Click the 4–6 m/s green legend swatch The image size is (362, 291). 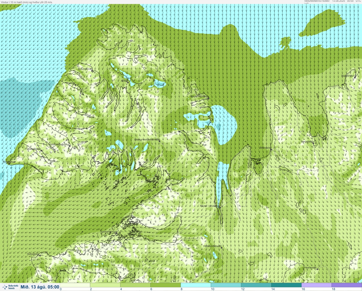coord(135,285)
